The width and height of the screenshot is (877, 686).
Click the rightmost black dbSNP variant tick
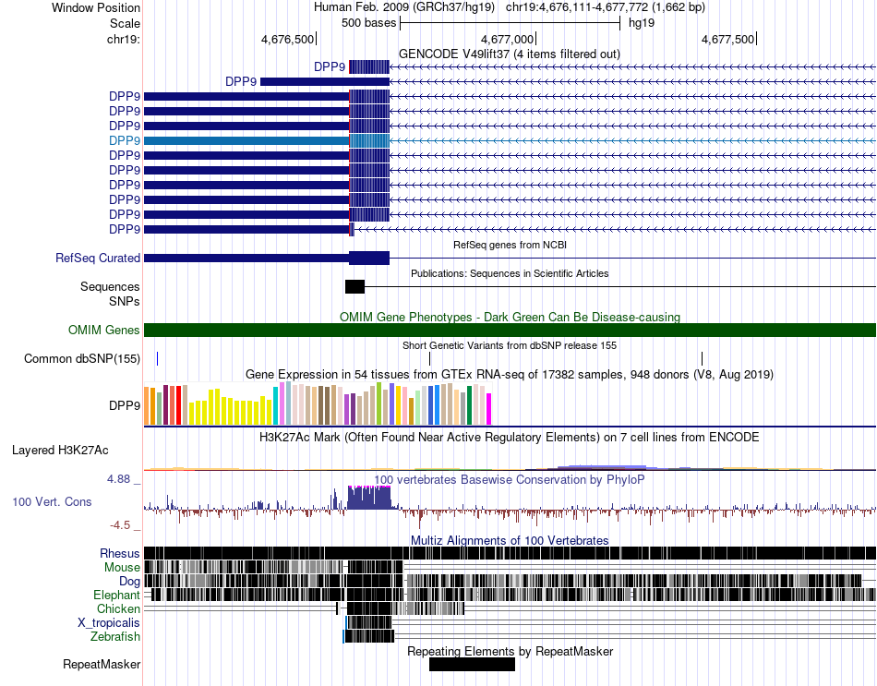coord(702,358)
